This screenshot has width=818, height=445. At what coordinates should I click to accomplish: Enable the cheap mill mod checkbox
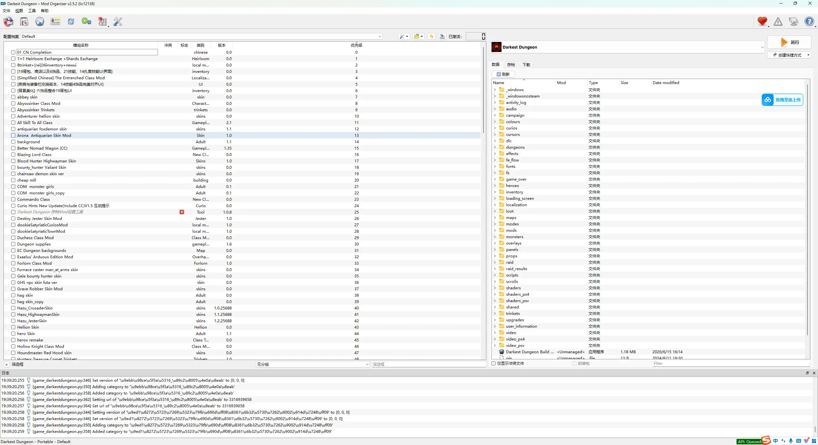point(13,180)
